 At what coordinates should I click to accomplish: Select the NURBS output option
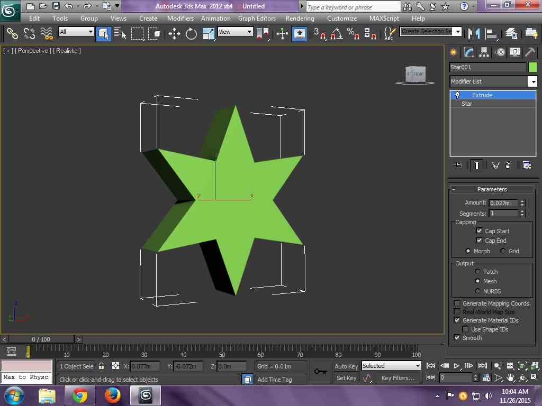point(477,291)
